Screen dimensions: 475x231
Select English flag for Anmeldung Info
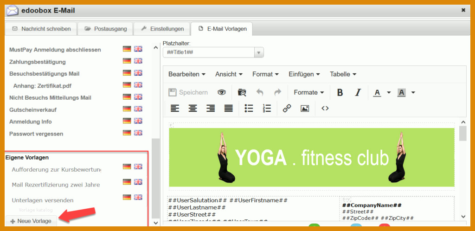[138, 121]
